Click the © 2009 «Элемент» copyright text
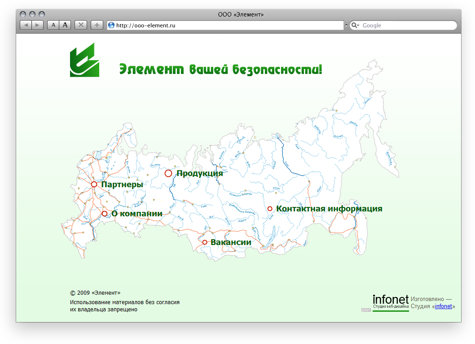Image resolution: width=475 pixels, height=344 pixels. (x=95, y=292)
